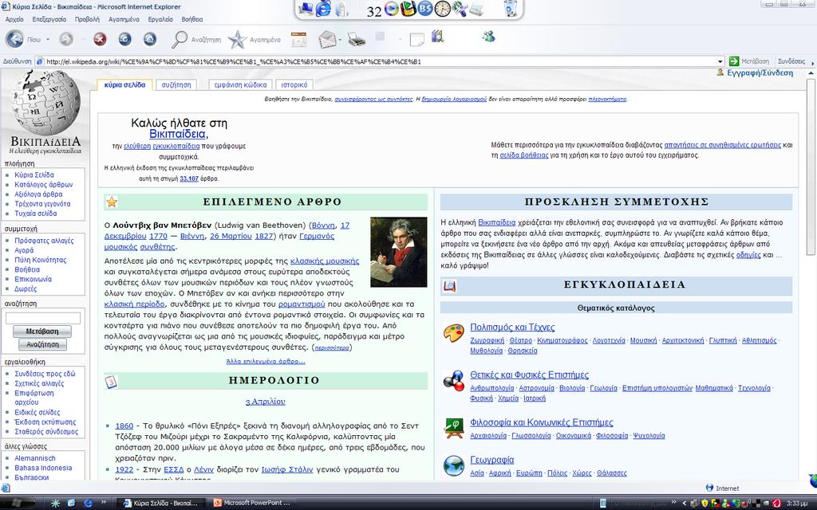Open the Αναζήτηση magnifier search tool
The image size is (817, 510).
[x=180, y=39]
